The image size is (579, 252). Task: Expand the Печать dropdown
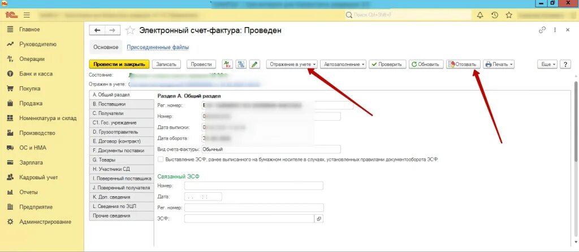pos(499,64)
